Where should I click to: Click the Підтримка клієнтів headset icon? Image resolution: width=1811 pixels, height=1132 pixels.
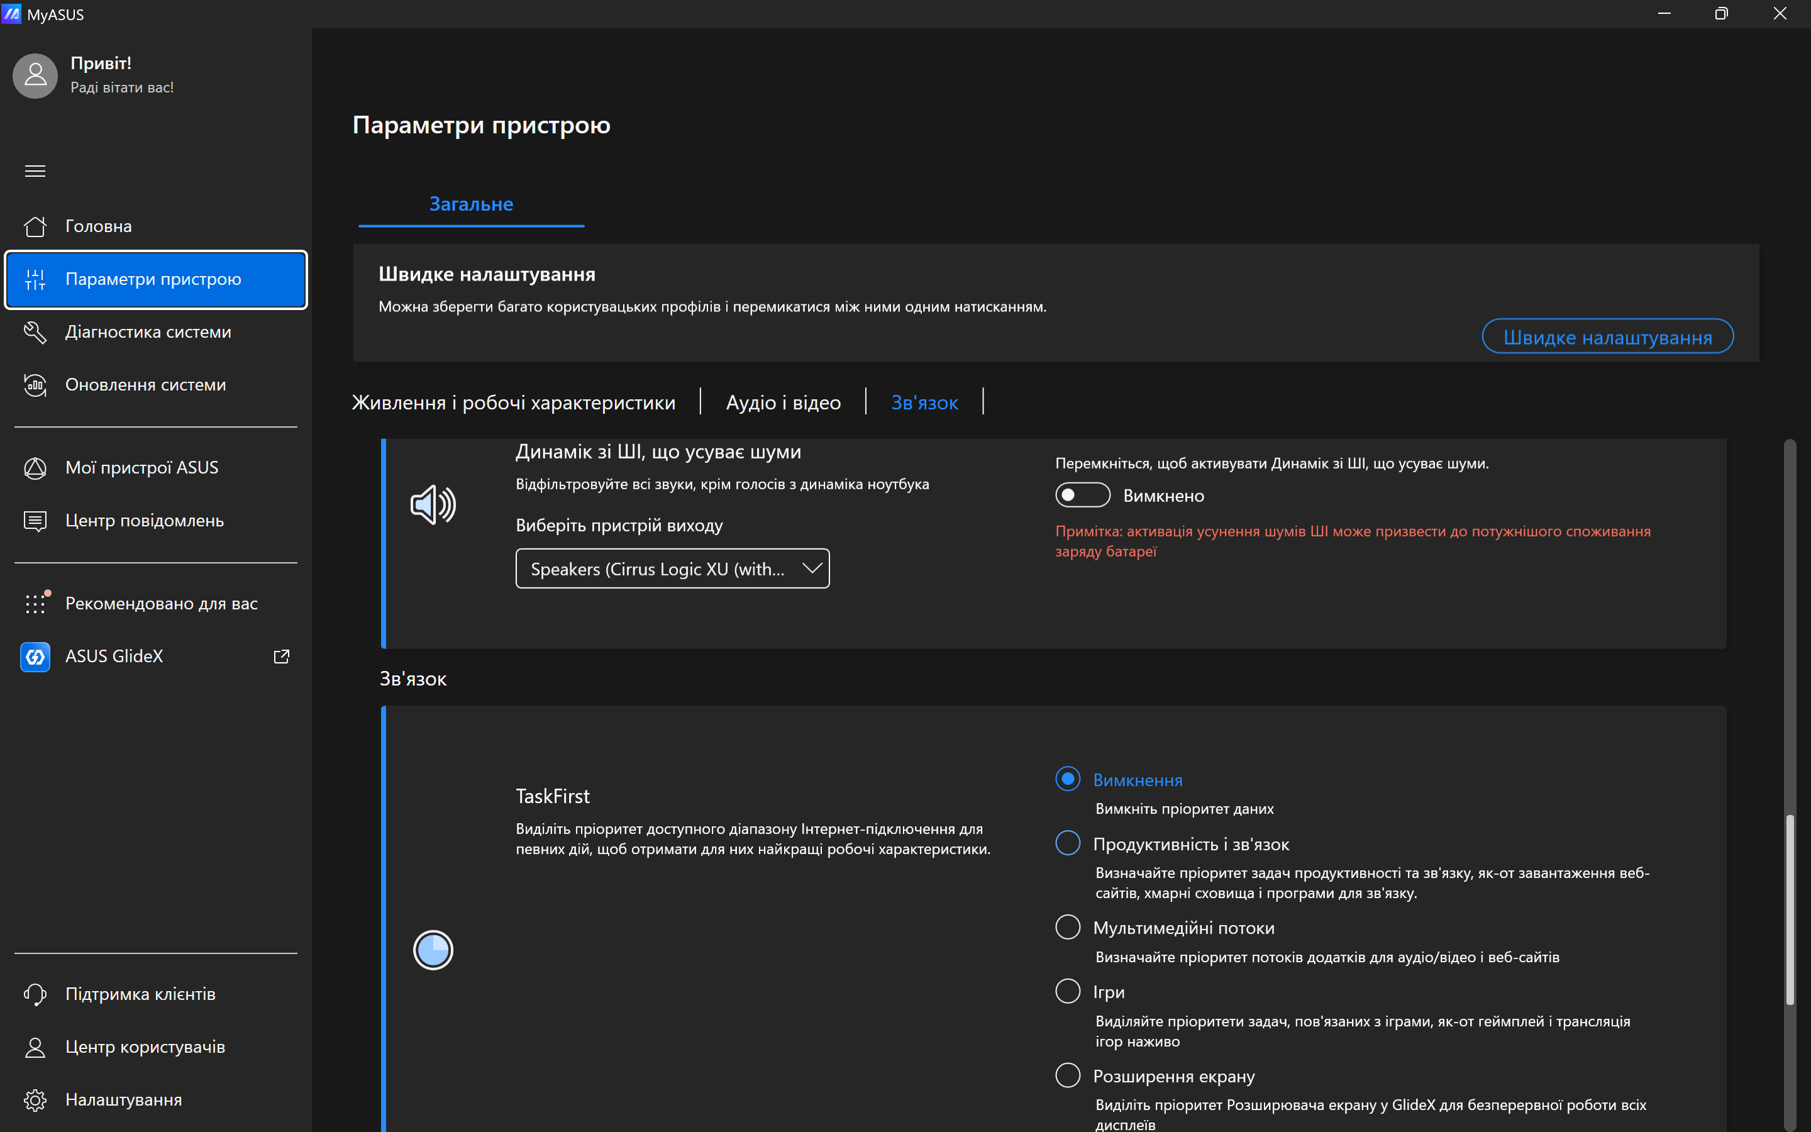pos(35,994)
